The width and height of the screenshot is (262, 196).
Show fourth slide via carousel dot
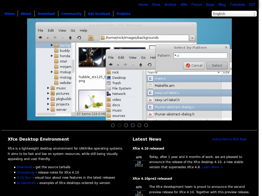point(133,125)
